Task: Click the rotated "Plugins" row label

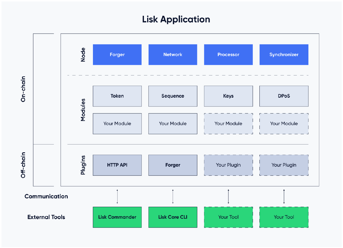Action: pos(83,165)
